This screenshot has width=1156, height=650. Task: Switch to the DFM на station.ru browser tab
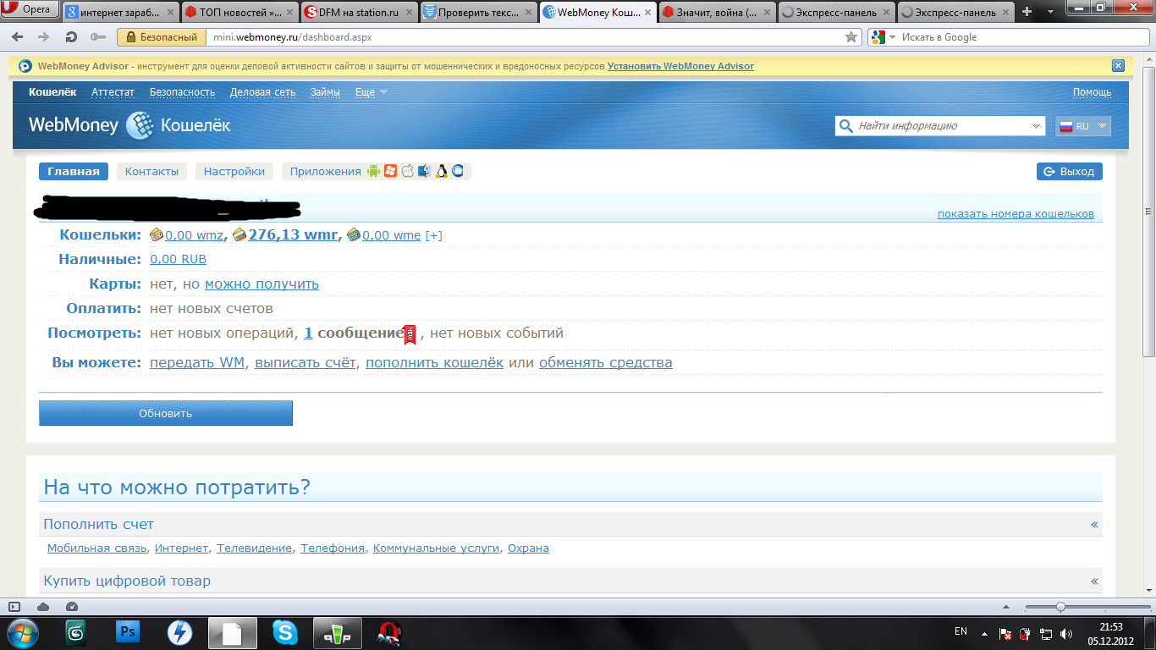tap(358, 12)
